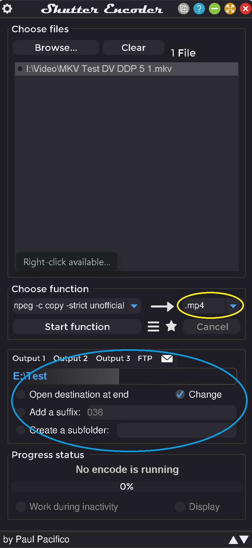Viewport: 252px width, 548px height.
Task: Open the .mp4 extension dropdown
Action: (233, 306)
